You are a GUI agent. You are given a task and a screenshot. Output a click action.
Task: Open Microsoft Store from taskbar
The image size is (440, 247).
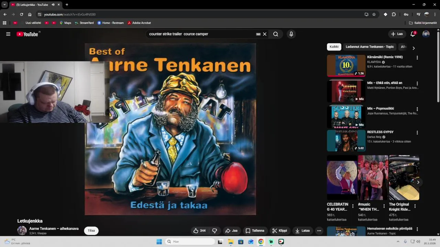(x=241, y=242)
